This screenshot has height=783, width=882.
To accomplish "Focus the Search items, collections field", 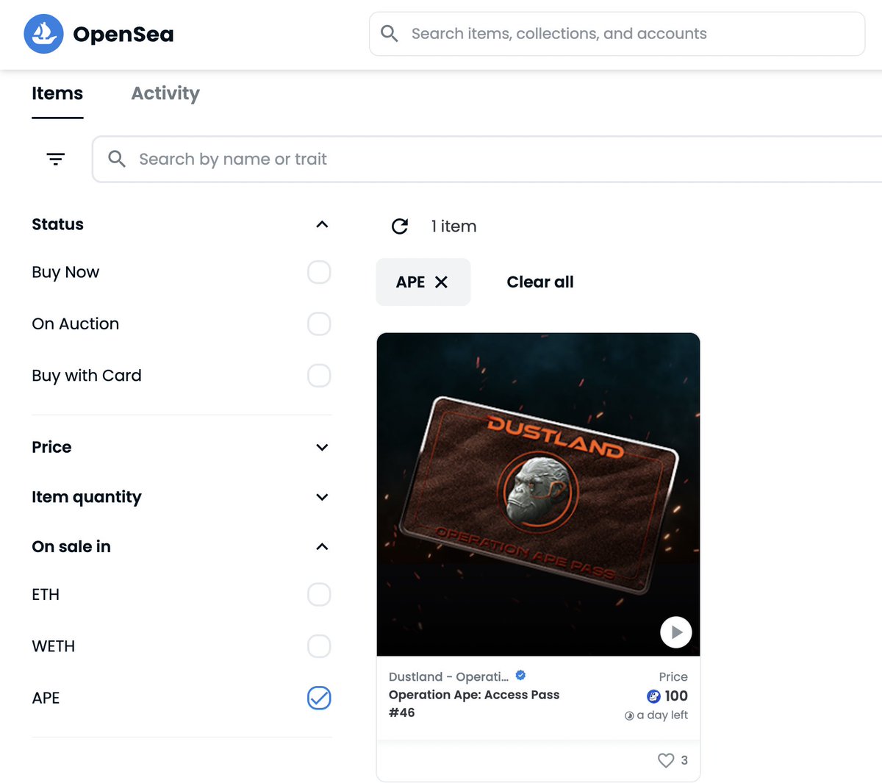I will 617,34.
